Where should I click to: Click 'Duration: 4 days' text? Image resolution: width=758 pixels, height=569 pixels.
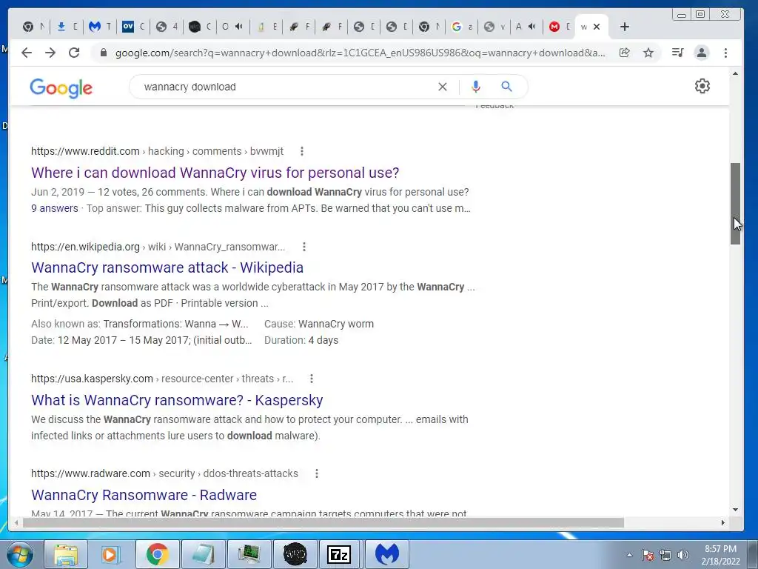[x=301, y=341]
